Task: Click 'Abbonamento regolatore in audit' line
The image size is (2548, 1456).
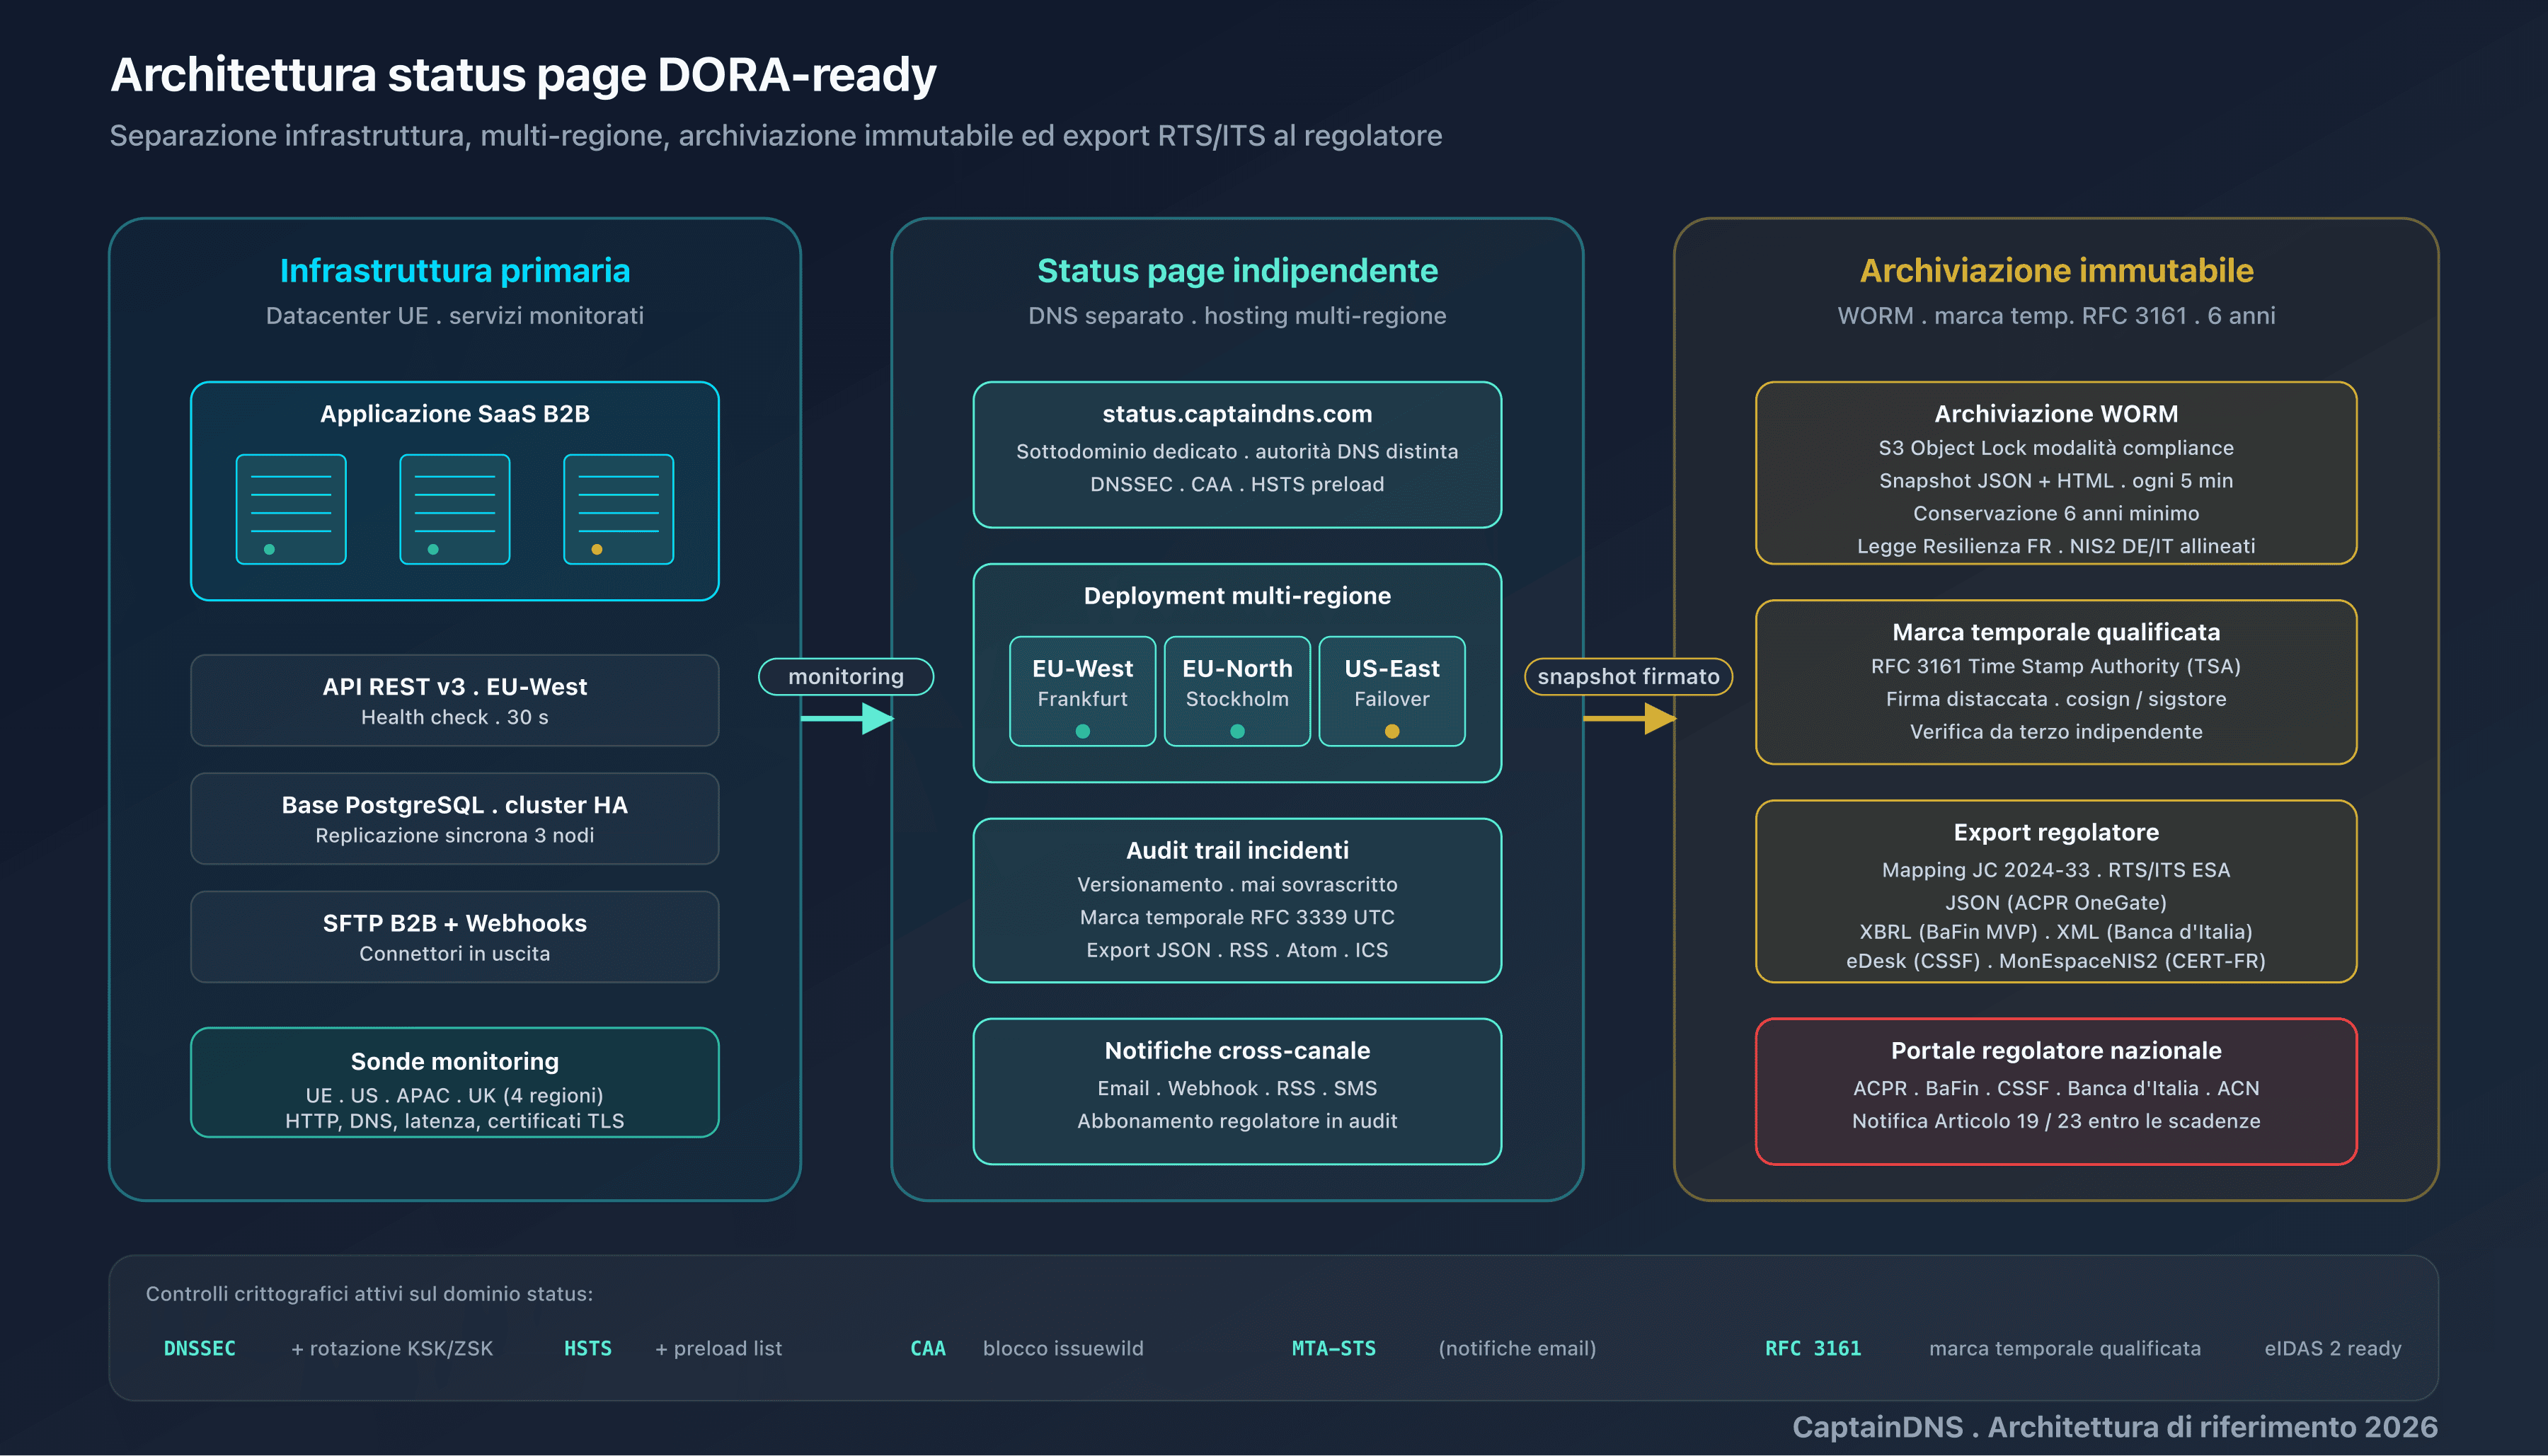Action: (1237, 1121)
